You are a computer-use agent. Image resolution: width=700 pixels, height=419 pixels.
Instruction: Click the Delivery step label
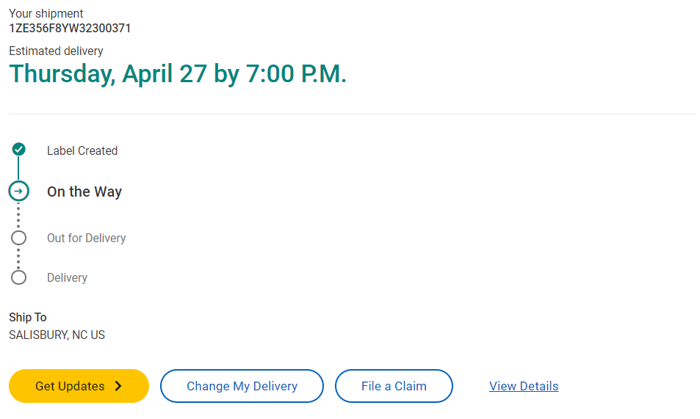[67, 277]
